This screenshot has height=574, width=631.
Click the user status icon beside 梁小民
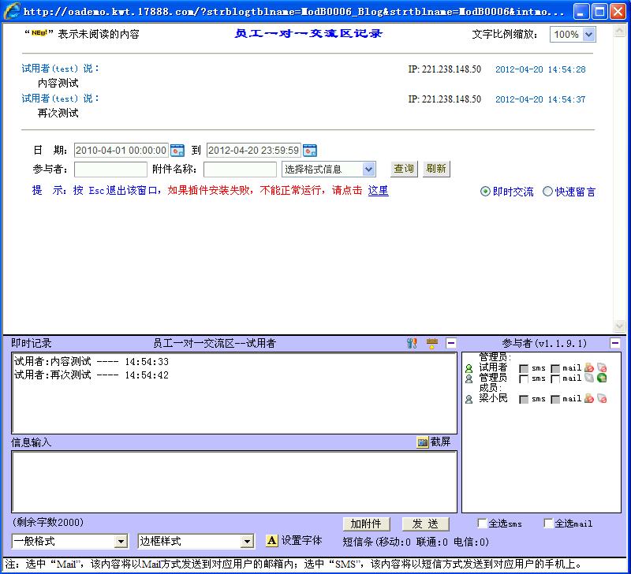[x=469, y=397]
